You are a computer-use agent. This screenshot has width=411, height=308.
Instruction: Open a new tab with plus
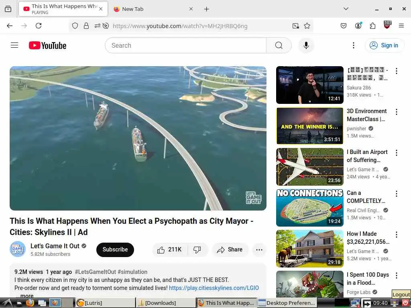pyautogui.click(x=207, y=9)
